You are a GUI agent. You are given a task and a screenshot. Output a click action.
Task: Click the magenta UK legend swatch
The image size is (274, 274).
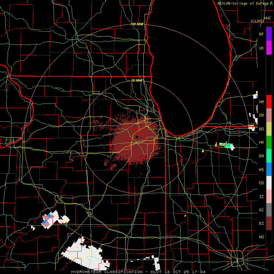269,48
